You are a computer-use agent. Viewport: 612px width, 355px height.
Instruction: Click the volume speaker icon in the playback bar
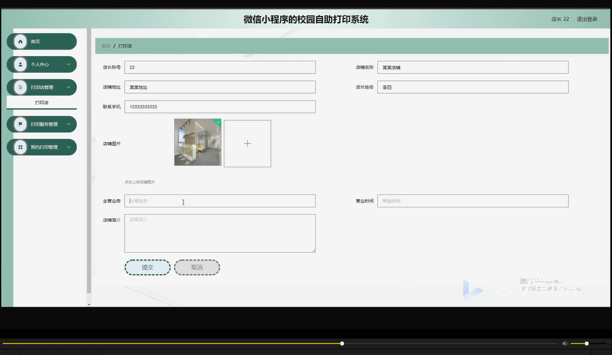pyautogui.click(x=565, y=343)
